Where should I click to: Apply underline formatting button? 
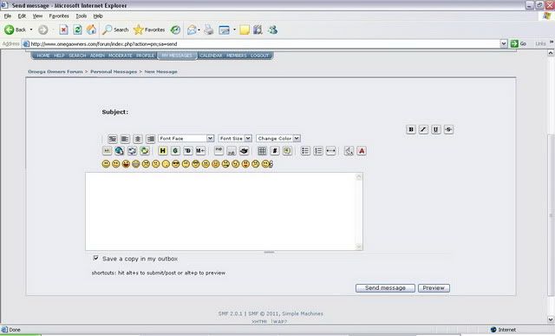coord(435,129)
